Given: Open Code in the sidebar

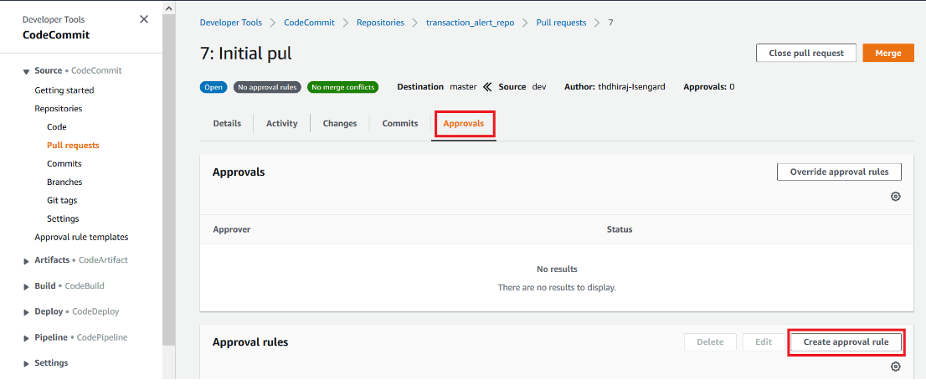Looking at the screenshot, I should click(x=57, y=127).
